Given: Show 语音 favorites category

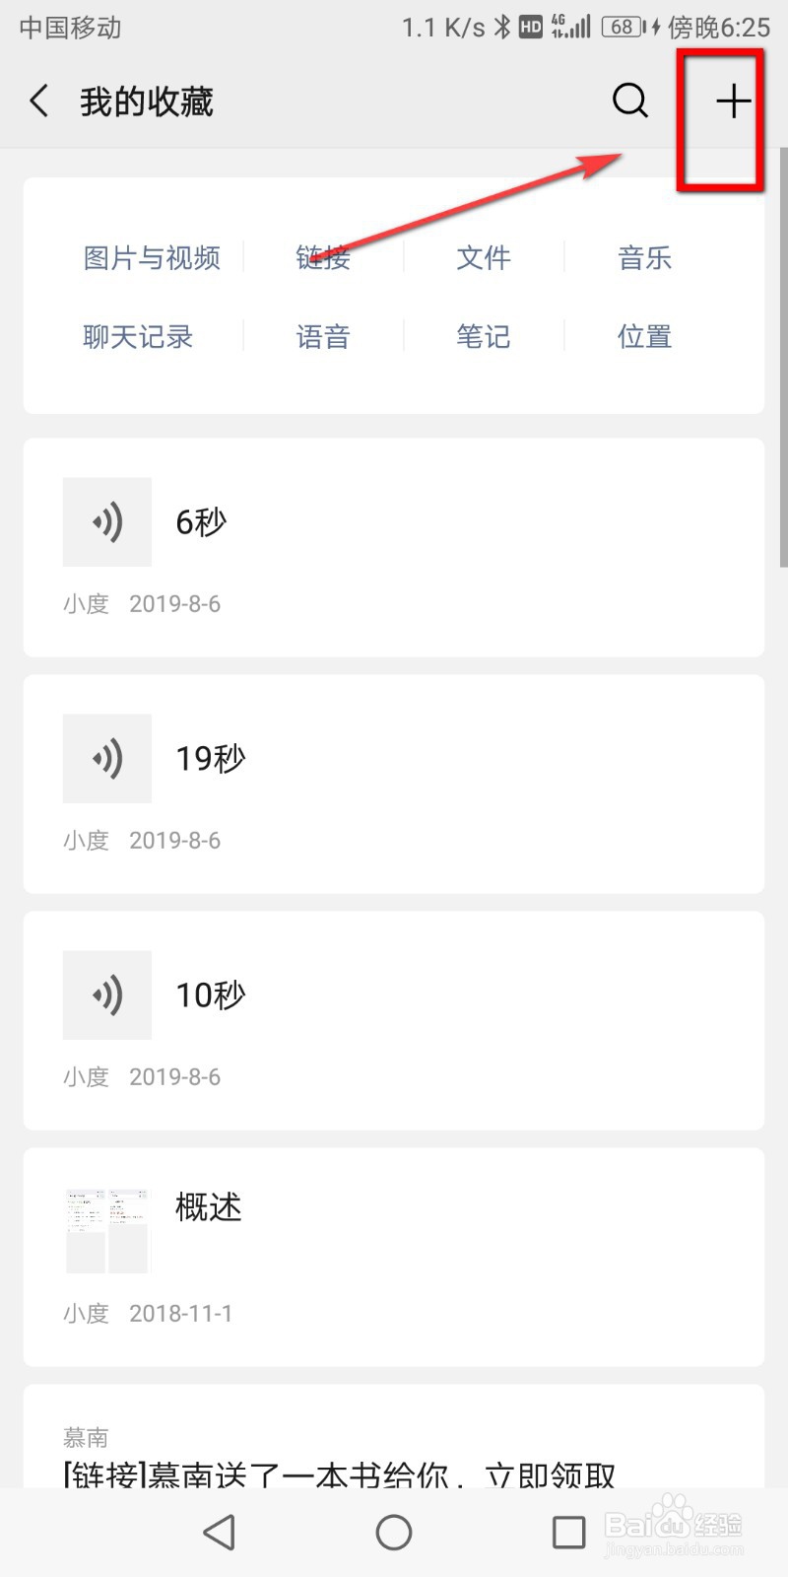Looking at the screenshot, I should click(323, 337).
